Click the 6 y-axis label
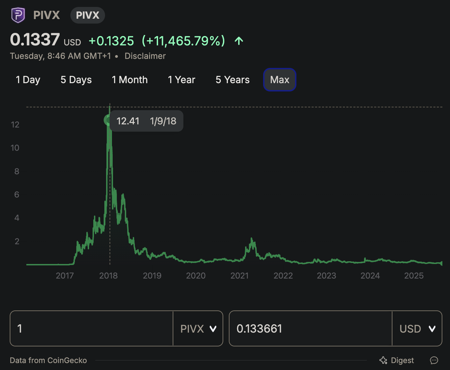The image size is (450, 370). [17, 194]
